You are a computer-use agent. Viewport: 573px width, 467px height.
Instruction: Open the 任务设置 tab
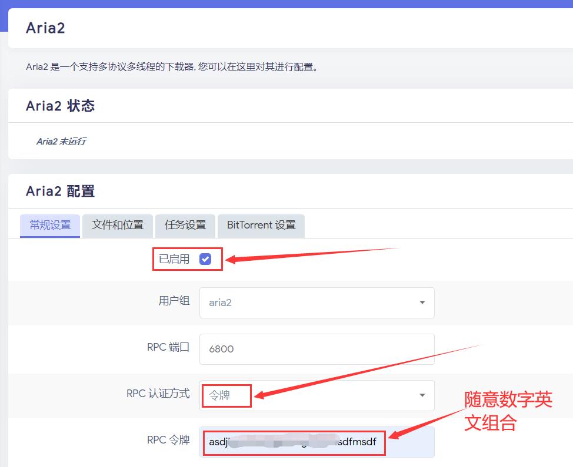coord(185,225)
